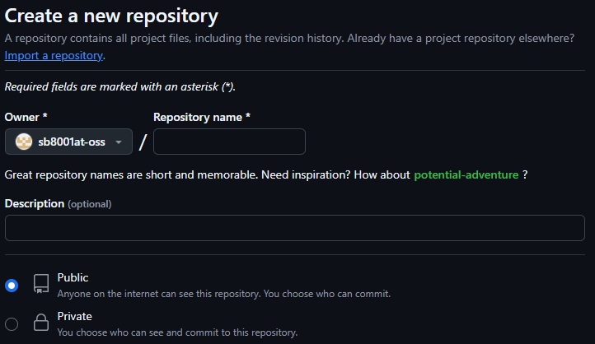Screen dimensions: 595x344
Task: Click the slash separator after owner
Action: pos(143,142)
